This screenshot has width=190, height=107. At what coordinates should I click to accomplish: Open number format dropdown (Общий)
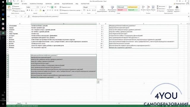(x=95, y=7)
